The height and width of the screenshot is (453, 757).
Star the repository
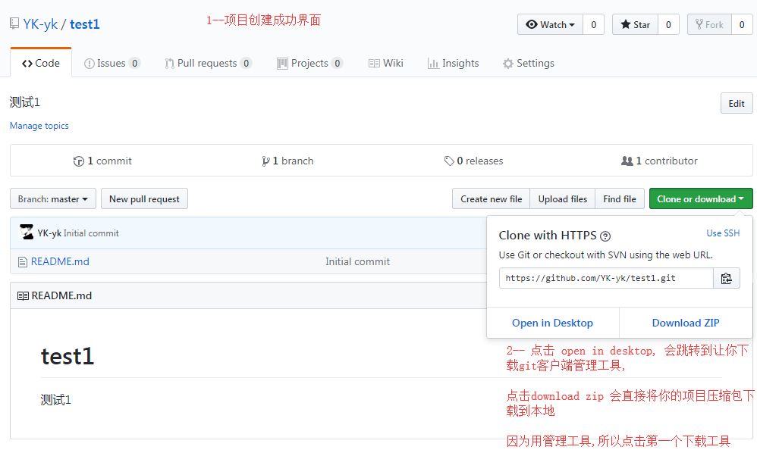[x=635, y=24]
